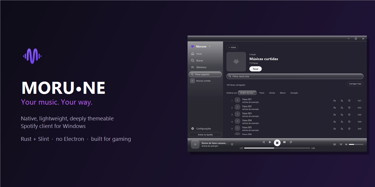Viewport: 375px width, 187px height.
Task: Add Faixa 002 to the queue
Action: (x=342, y=108)
